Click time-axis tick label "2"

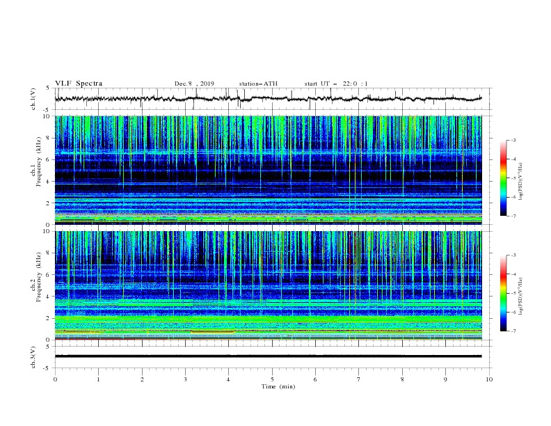[142, 379]
